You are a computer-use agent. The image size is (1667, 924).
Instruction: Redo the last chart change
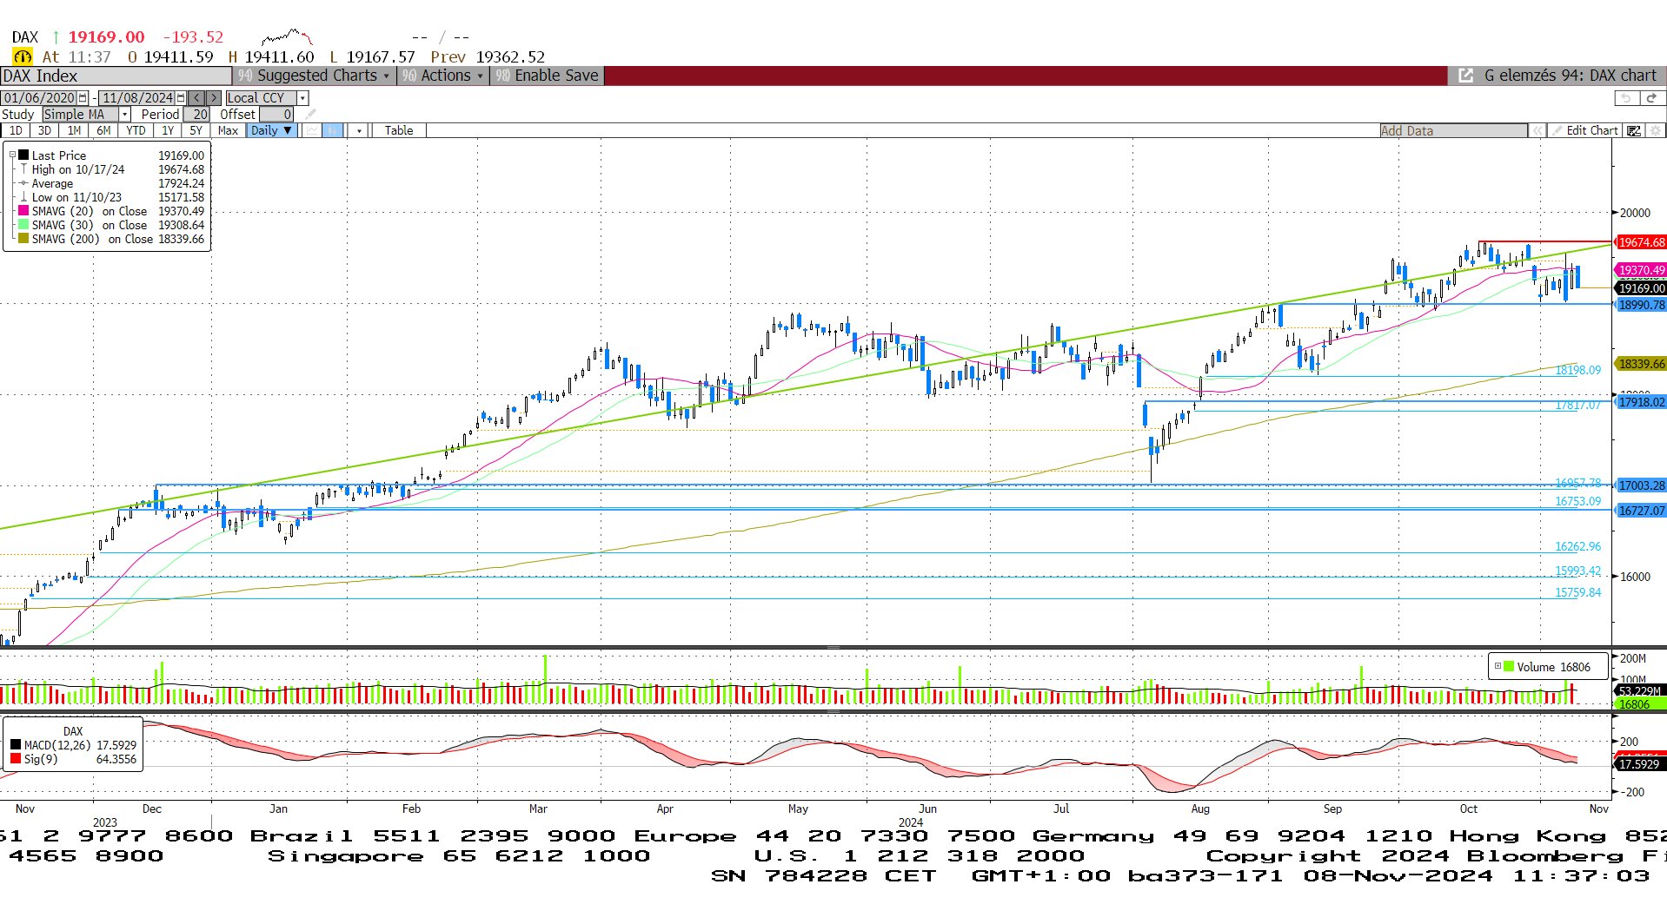[1651, 98]
